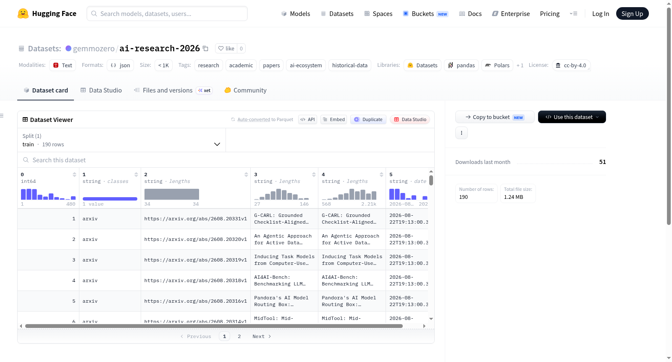672x362 pixels.
Task: Click the json format tag
Action: [x=121, y=65]
